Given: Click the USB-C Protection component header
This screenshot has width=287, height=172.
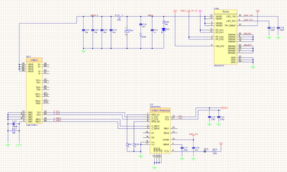Looking at the screenshot, I should pyautogui.click(x=160, y=111).
